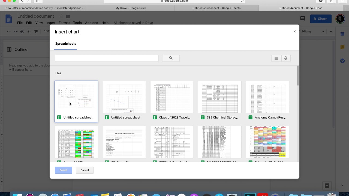Reload the page via address bar icon
The width and height of the screenshot is (349, 196).
(x=242, y=1)
